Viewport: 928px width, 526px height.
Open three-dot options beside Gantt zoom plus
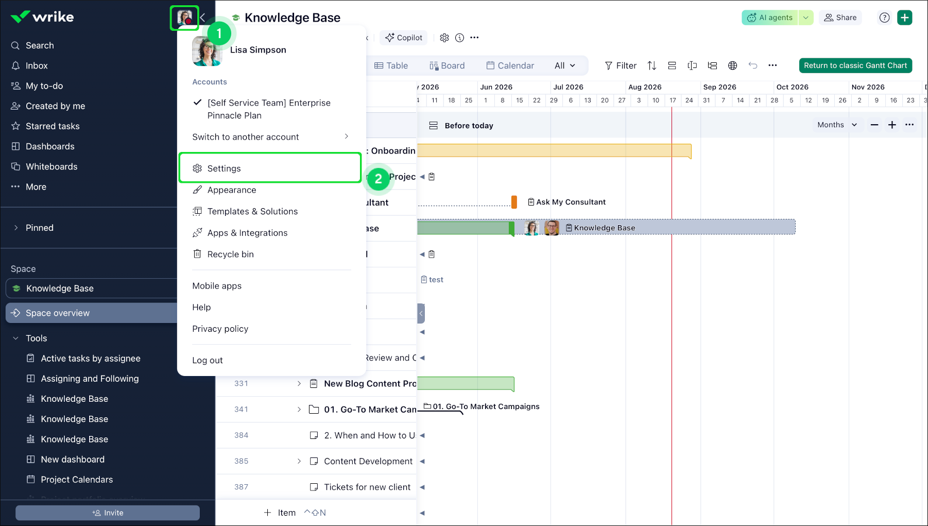tap(909, 125)
